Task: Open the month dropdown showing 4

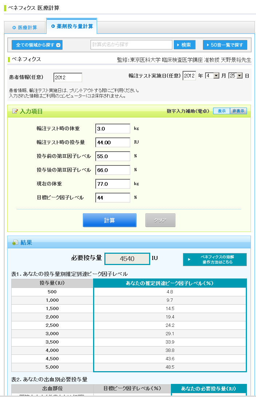Action: click(212, 76)
